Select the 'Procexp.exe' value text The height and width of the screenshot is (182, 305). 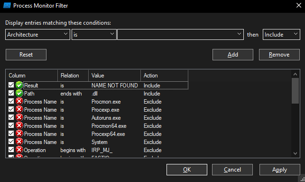click(x=105, y=110)
